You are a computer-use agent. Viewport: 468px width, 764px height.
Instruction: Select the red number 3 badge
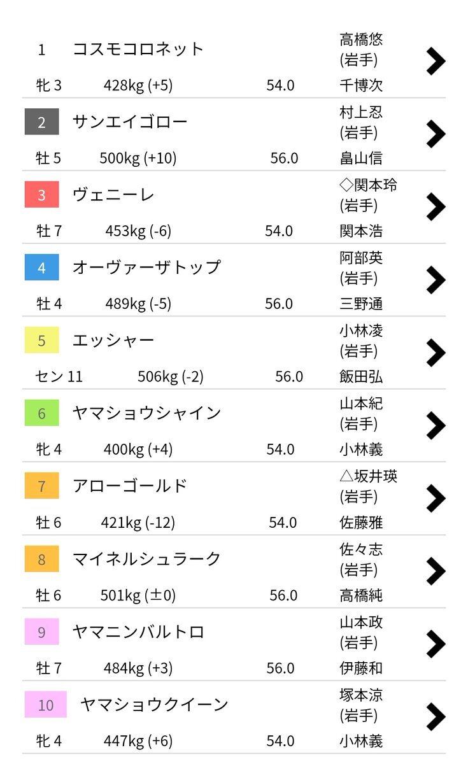click(42, 194)
